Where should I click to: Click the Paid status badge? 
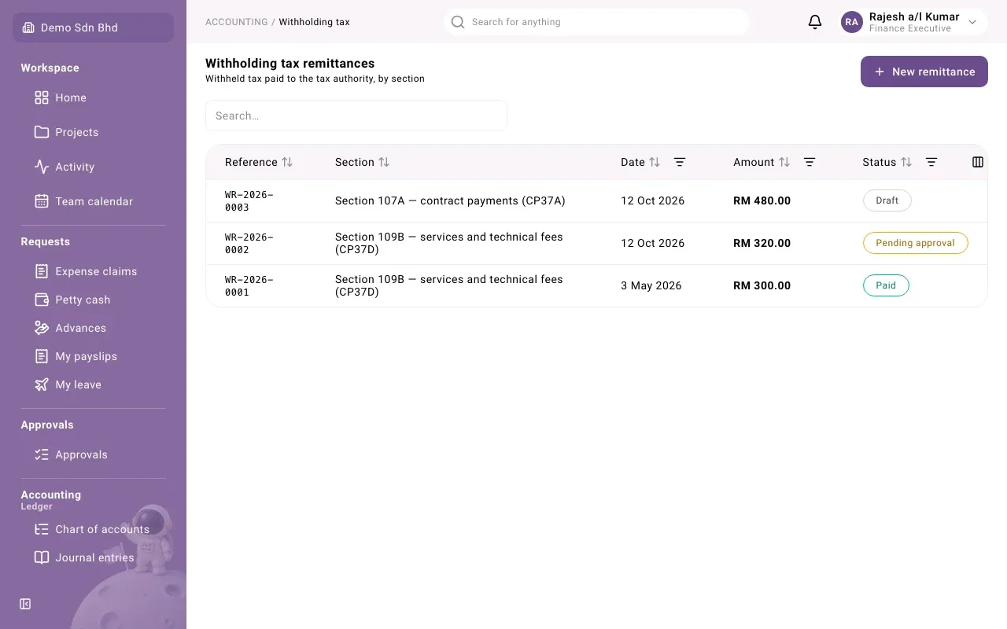click(x=886, y=285)
